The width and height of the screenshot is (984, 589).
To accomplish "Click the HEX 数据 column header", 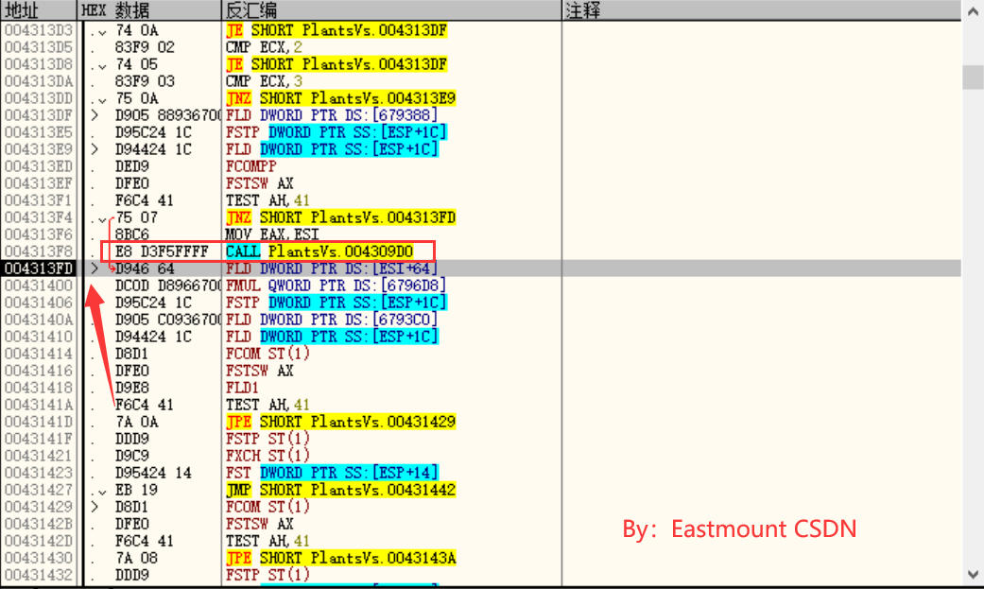I will click(148, 10).
